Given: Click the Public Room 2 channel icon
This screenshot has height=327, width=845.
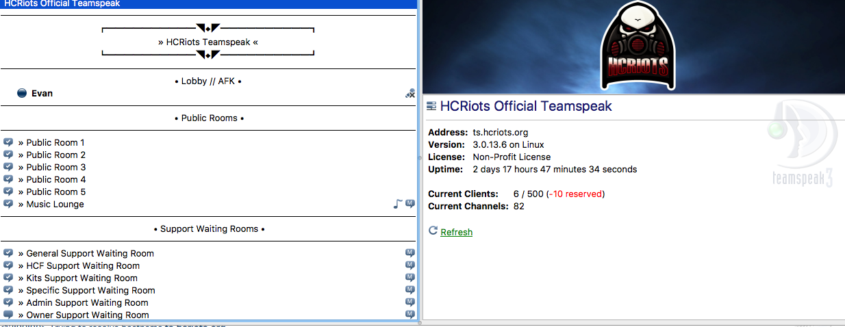Looking at the screenshot, I should click(8, 155).
